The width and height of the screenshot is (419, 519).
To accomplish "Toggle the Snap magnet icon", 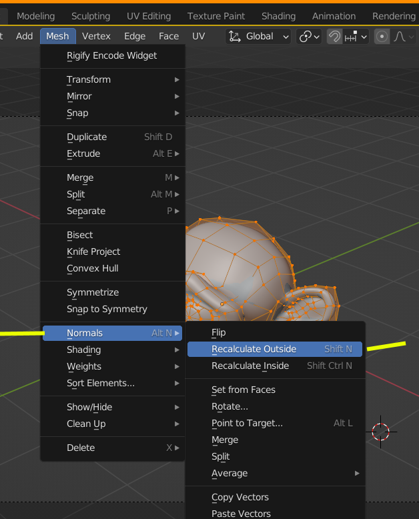I will tap(334, 37).
